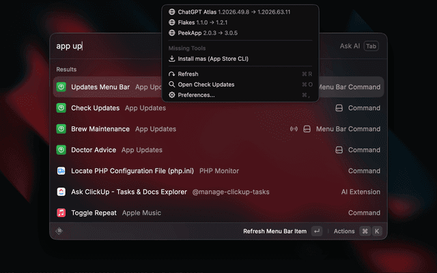
Task: Click App Updates subtitle beside Check Updates
Action: point(145,108)
